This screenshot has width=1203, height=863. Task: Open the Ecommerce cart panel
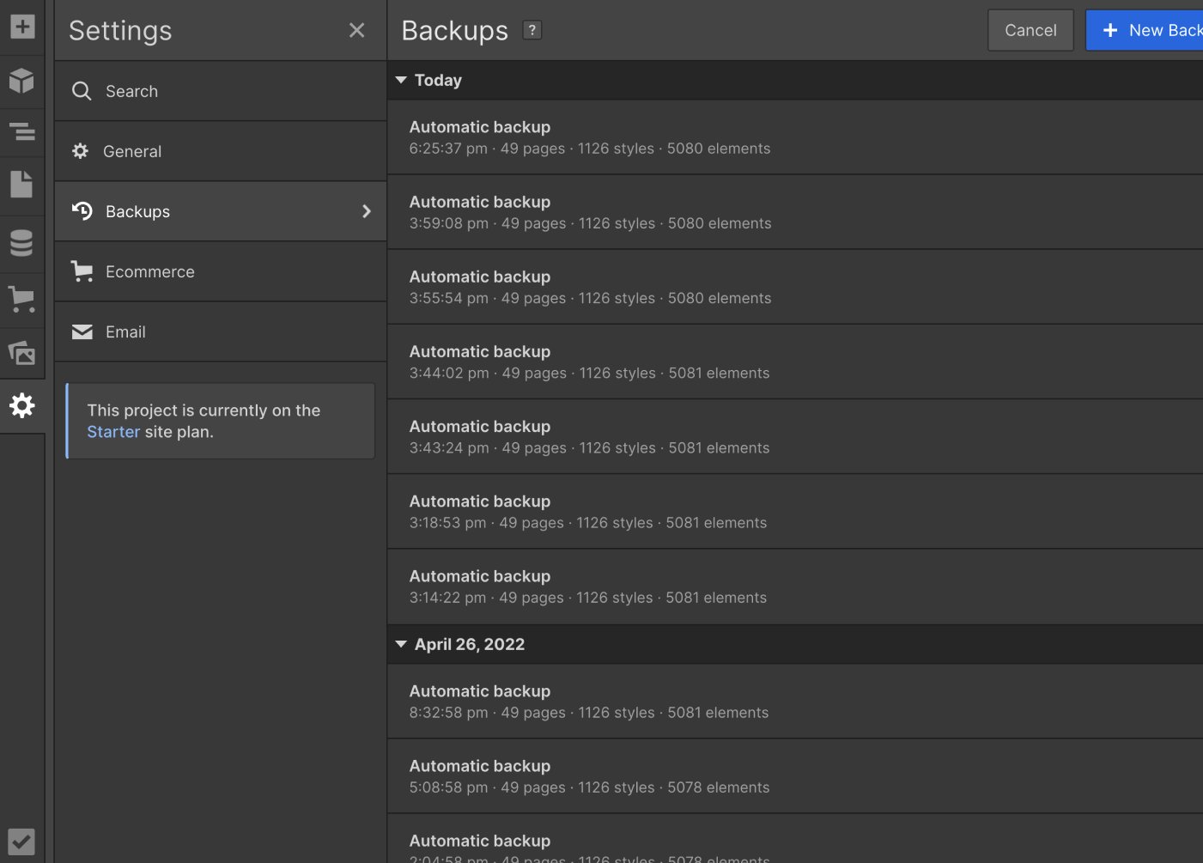[x=22, y=299]
